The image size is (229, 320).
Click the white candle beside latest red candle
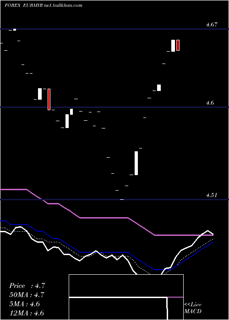(x=173, y=46)
